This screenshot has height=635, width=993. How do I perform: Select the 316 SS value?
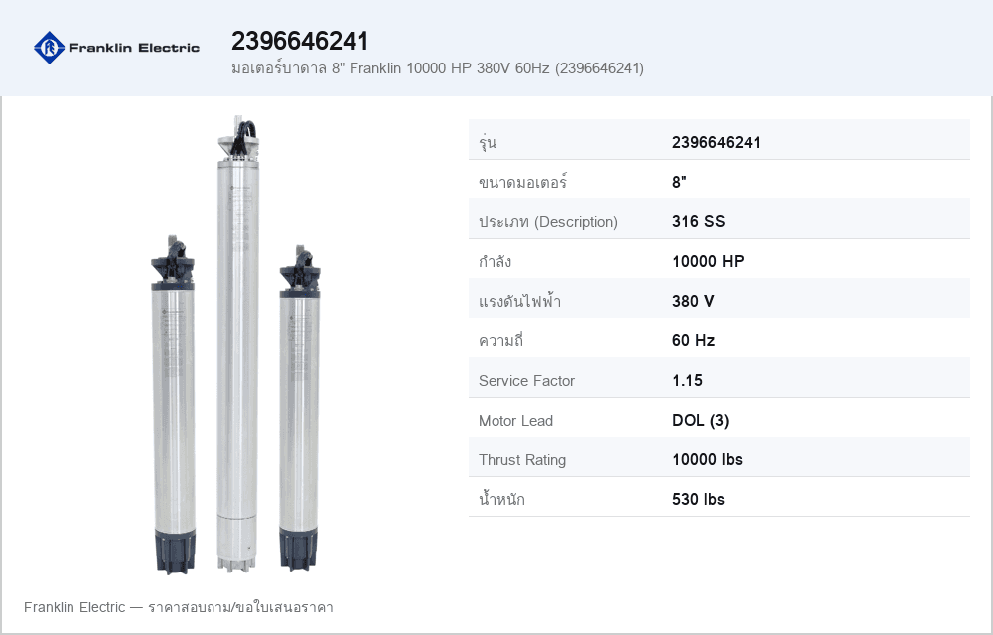click(698, 222)
